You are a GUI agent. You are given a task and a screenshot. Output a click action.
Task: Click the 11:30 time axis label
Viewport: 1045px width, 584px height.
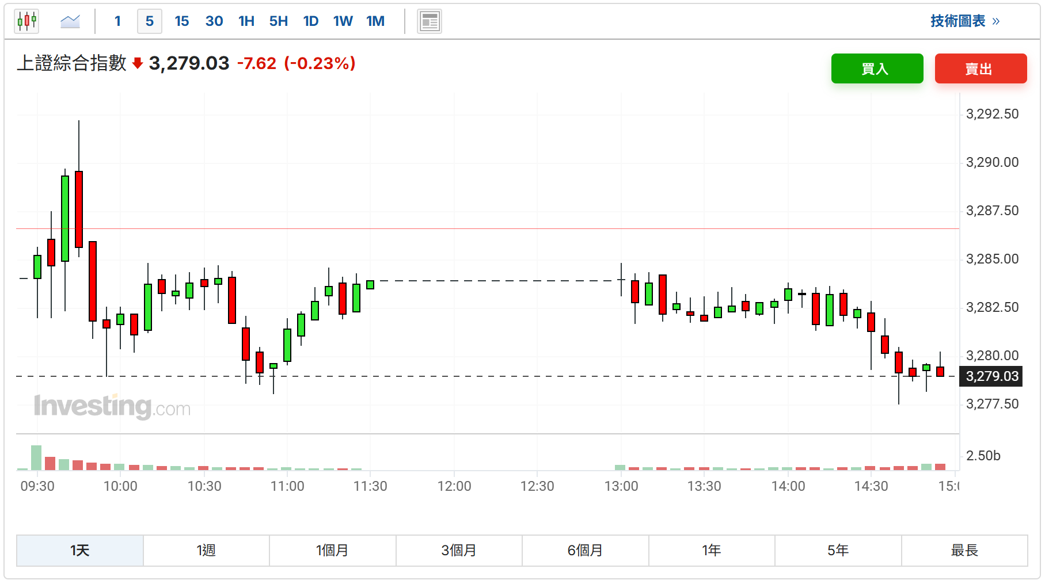coord(370,486)
